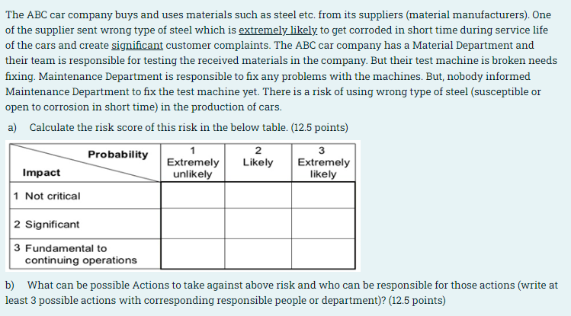The width and height of the screenshot is (571, 316).
Task: Click the 'Probability' header label
Action: click(118, 154)
